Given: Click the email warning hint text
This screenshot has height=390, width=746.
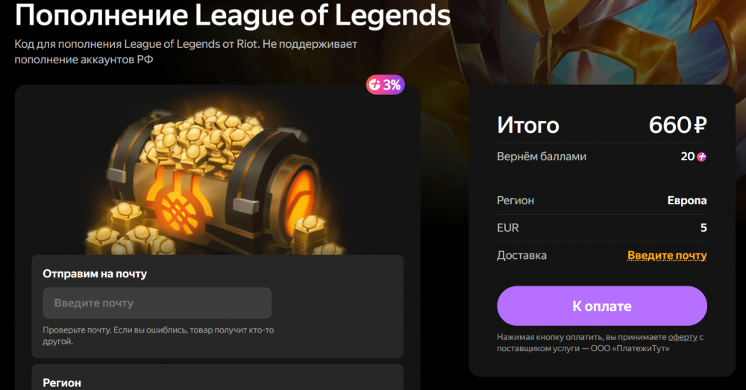Looking at the screenshot, I should coord(158,336).
